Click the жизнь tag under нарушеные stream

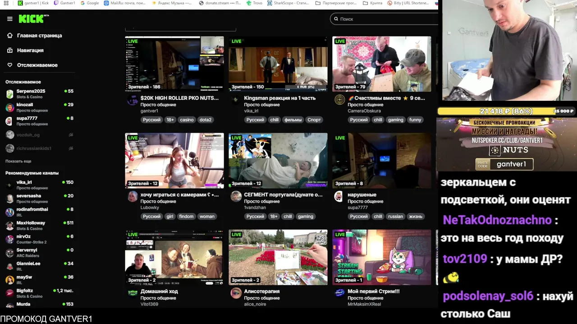415,216
